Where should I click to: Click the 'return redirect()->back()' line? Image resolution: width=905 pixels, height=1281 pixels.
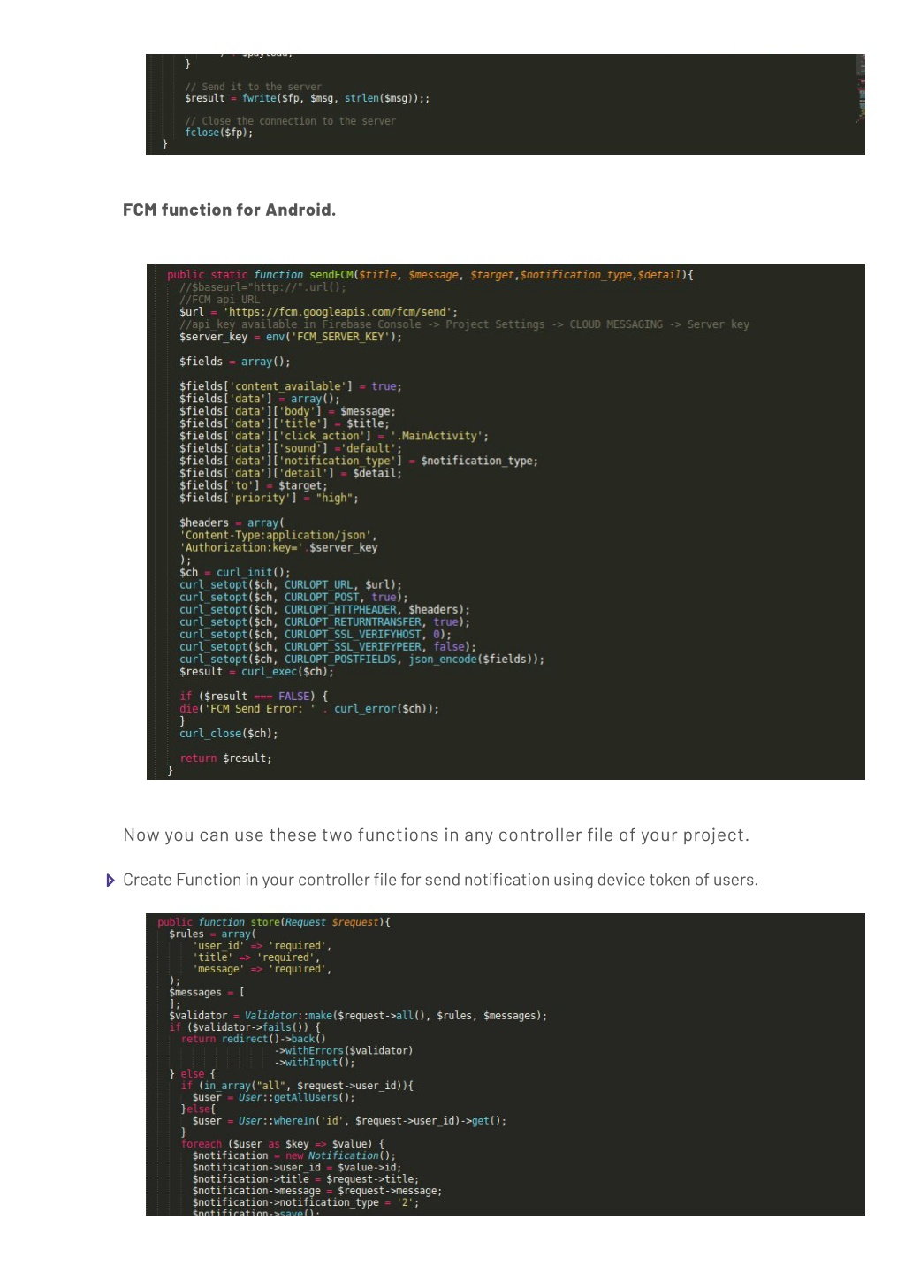click(x=253, y=1039)
